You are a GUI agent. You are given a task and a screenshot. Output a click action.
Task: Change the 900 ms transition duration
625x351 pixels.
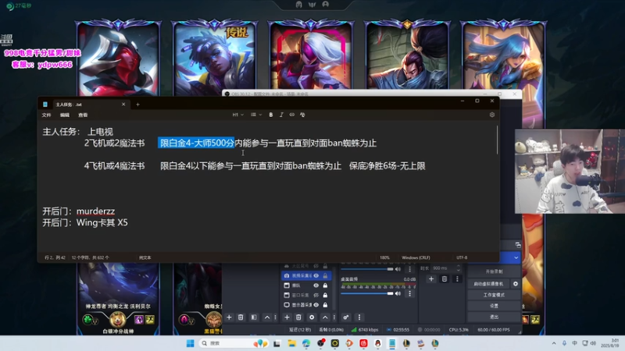pos(445,268)
